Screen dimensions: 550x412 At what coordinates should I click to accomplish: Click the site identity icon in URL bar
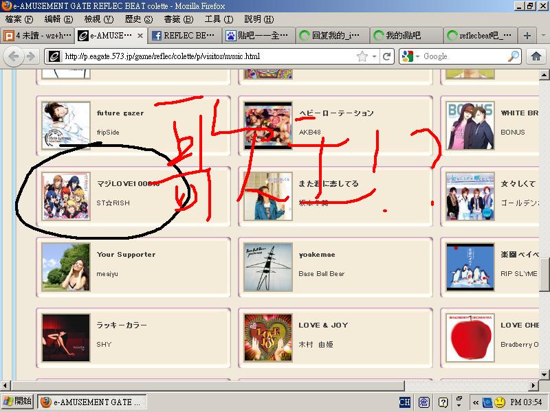[54, 56]
